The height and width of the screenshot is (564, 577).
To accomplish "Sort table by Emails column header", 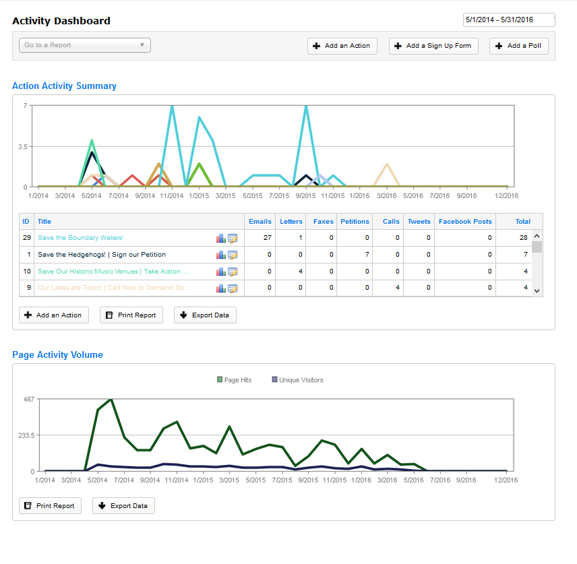I will click(260, 221).
